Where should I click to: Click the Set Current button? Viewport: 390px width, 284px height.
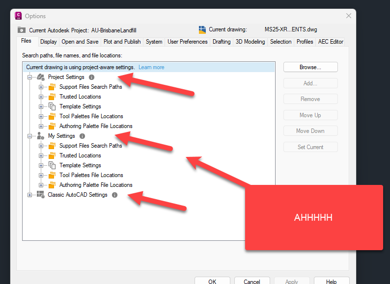(310, 147)
